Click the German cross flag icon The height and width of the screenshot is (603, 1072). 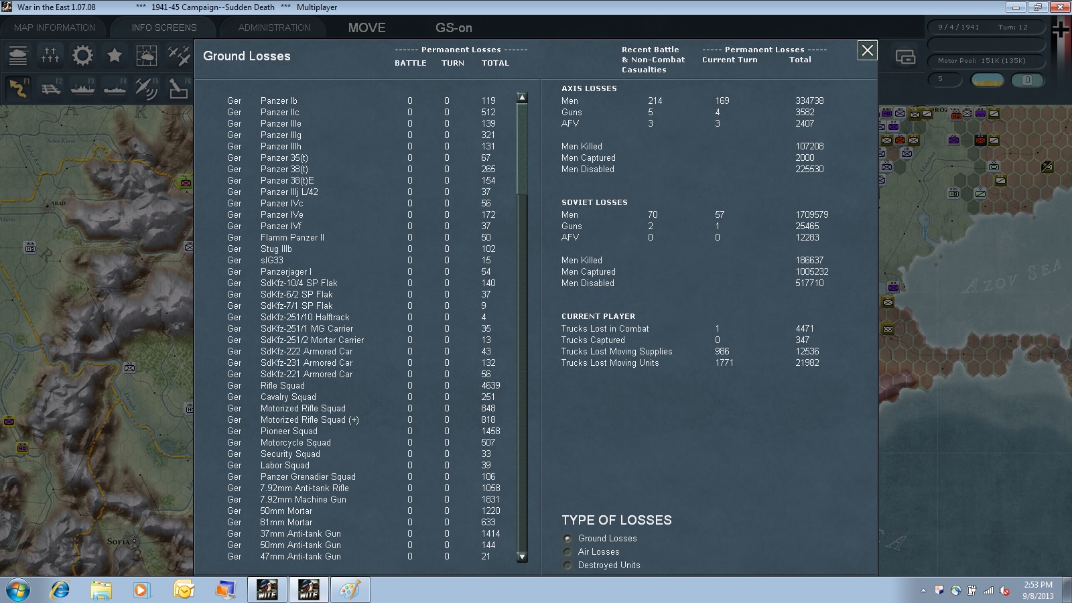(1061, 29)
